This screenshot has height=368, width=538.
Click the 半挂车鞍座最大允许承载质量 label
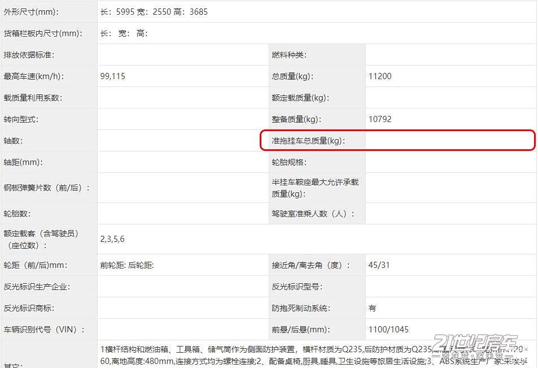pyautogui.click(x=315, y=188)
